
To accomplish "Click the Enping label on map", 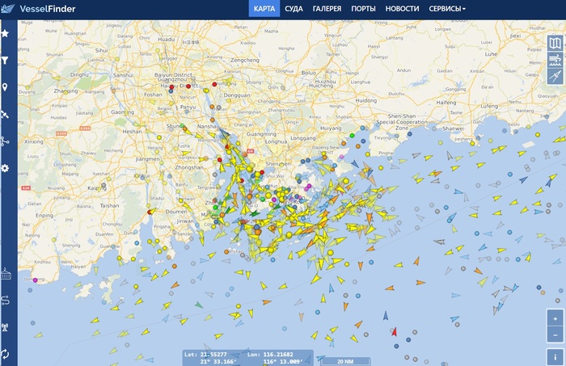I will 44,216.
